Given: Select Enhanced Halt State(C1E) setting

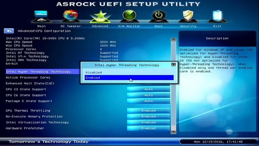Looking at the screenshot, I should coord(30,83).
